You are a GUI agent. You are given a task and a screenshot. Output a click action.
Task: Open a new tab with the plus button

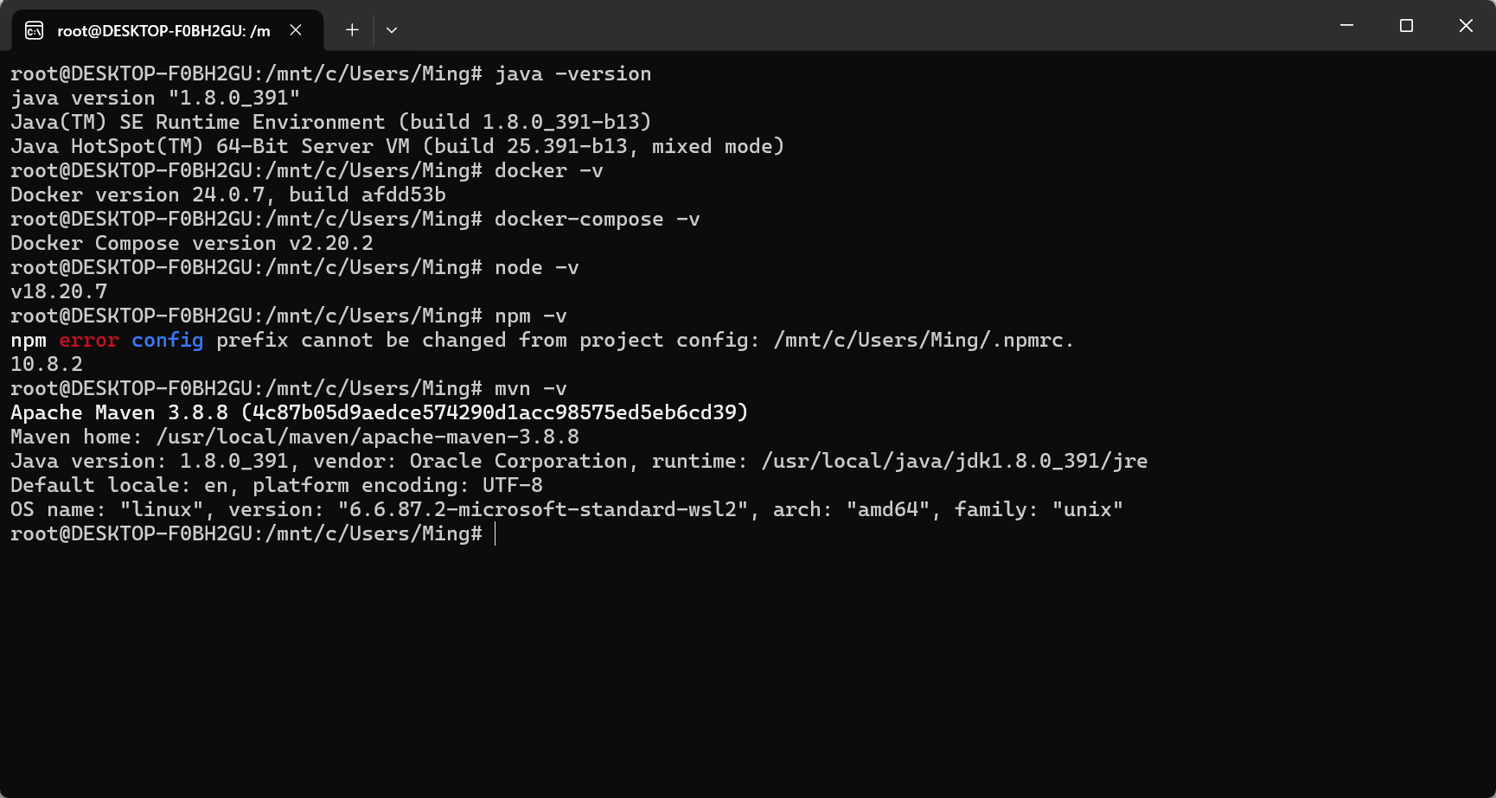coord(352,30)
